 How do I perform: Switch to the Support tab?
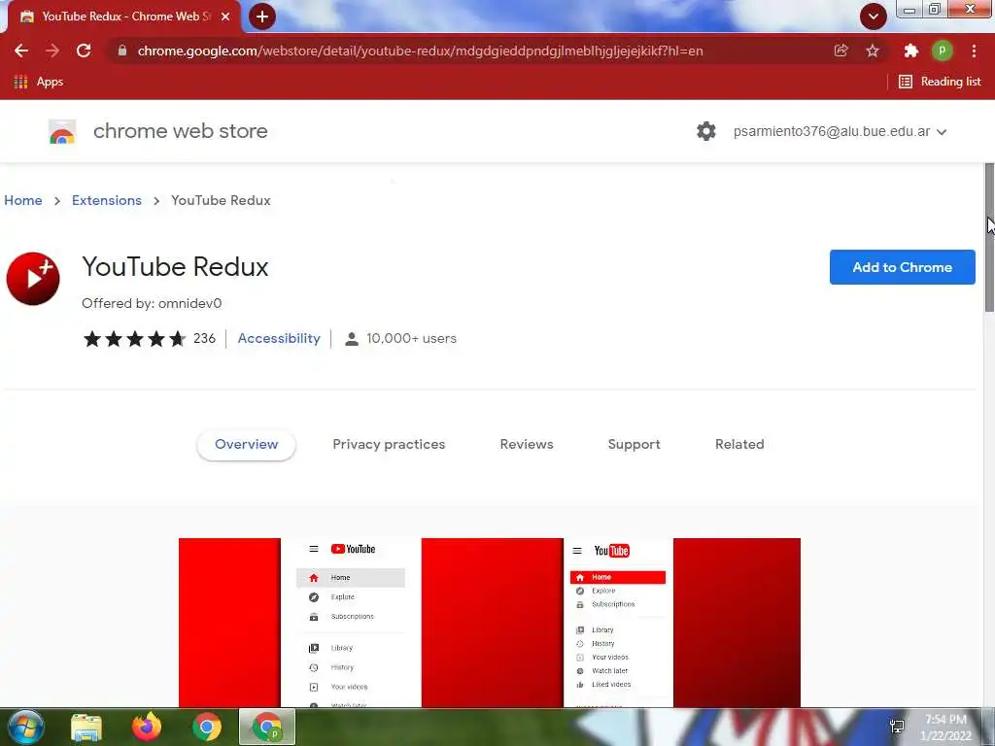(x=634, y=445)
